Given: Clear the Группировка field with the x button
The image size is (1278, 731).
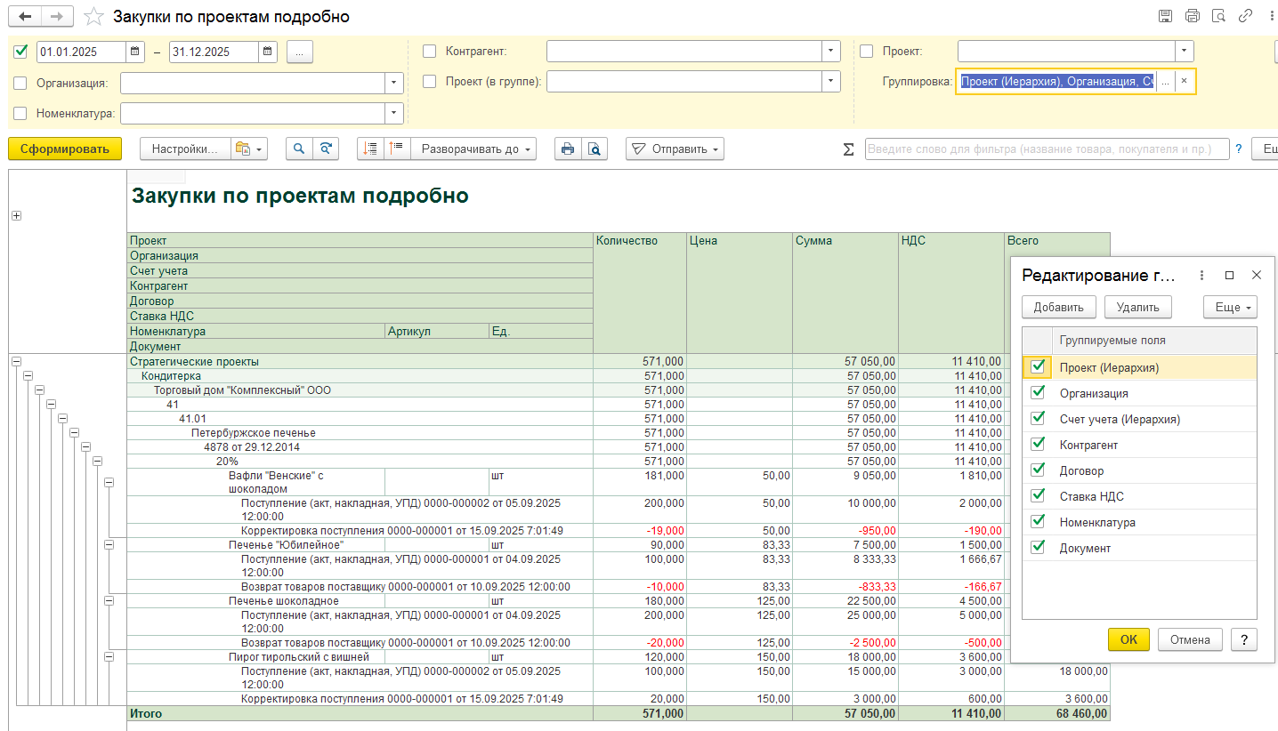Looking at the screenshot, I should pos(1184,81).
